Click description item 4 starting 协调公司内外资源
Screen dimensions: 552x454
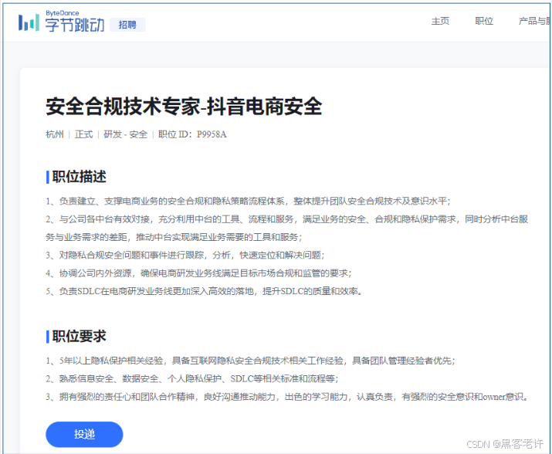[198, 273]
